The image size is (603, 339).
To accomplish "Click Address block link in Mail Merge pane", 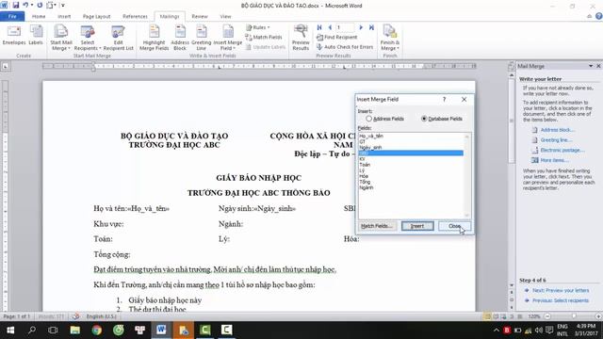I will (557, 130).
